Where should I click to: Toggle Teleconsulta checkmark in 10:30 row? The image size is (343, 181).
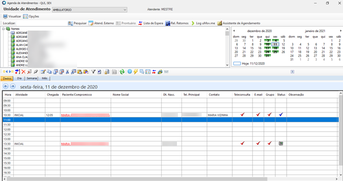(x=242, y=114)
